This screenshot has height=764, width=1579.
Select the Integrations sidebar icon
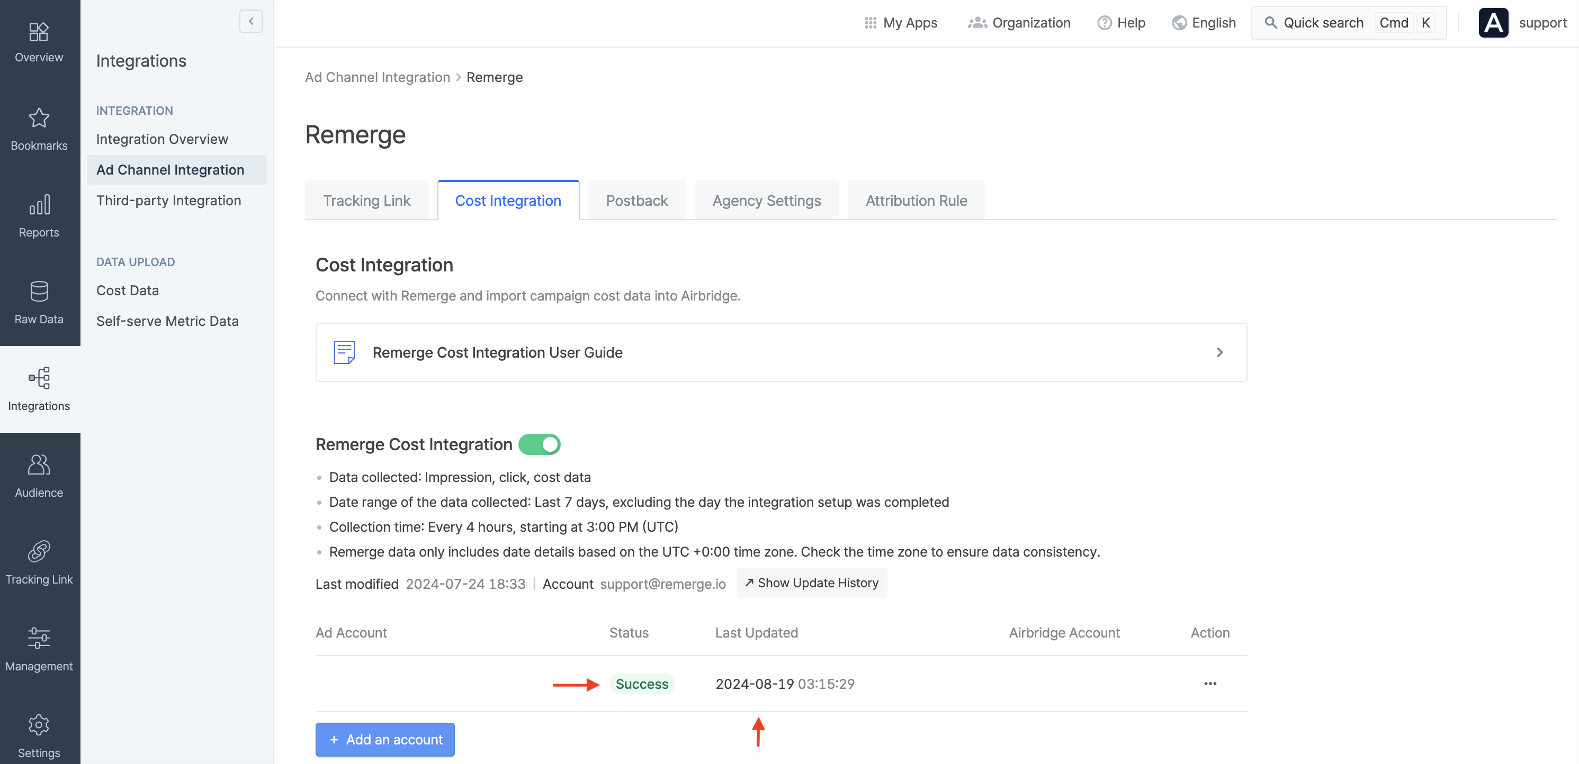click(39, 378)
